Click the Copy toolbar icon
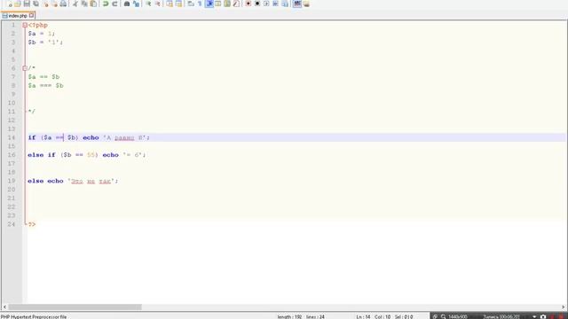The width and height of the screenshot is (568, 319). point(84,4)
